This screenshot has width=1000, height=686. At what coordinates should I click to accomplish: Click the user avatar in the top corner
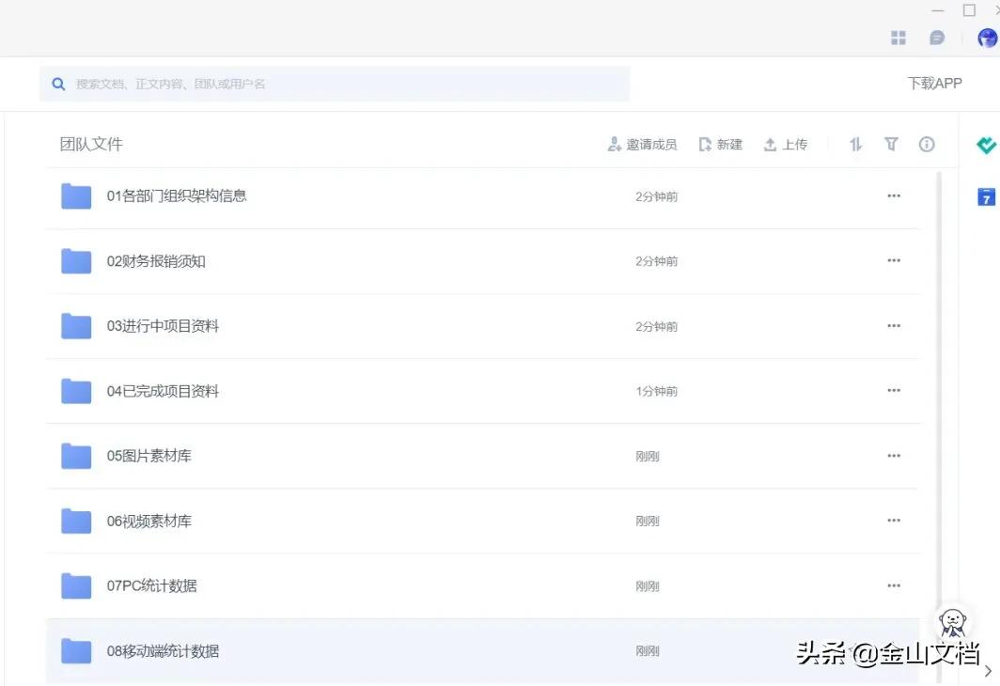point(985,38)
